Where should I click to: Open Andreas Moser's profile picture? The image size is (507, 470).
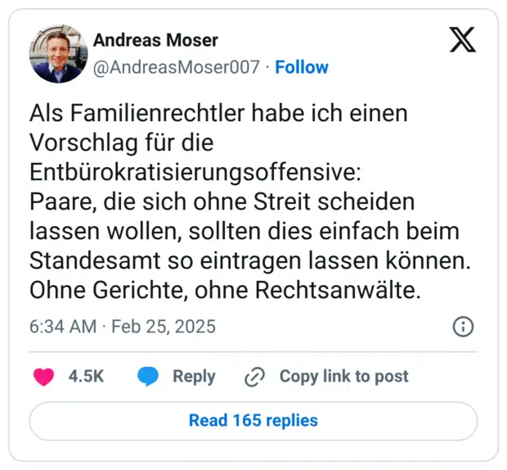pyautogui.click(x=58, y=53)
